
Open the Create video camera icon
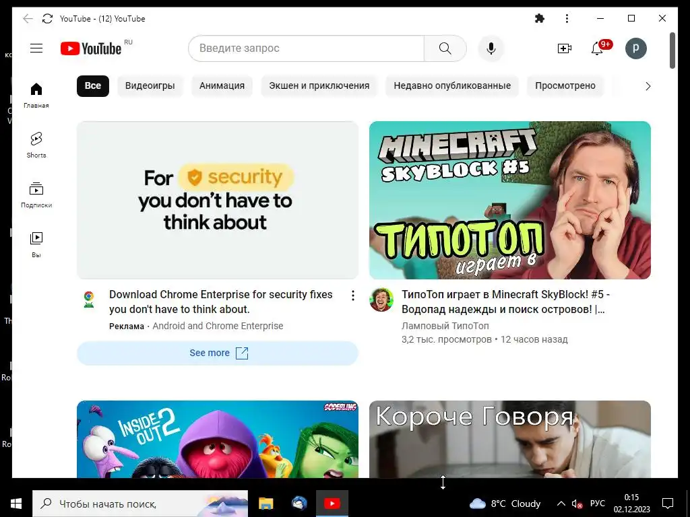564,48
